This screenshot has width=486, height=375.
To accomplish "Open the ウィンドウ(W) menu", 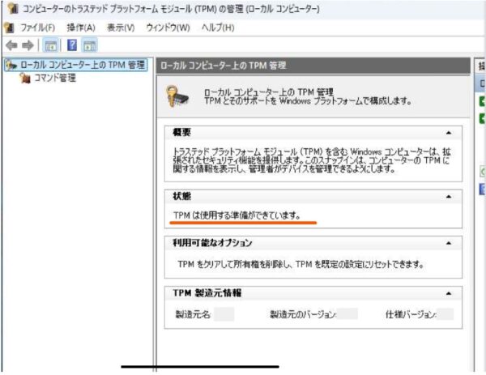I will pyautogui.click(x=168, y=28).
